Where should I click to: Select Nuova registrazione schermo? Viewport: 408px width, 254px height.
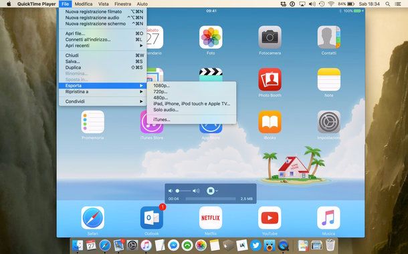coord(102,23)
